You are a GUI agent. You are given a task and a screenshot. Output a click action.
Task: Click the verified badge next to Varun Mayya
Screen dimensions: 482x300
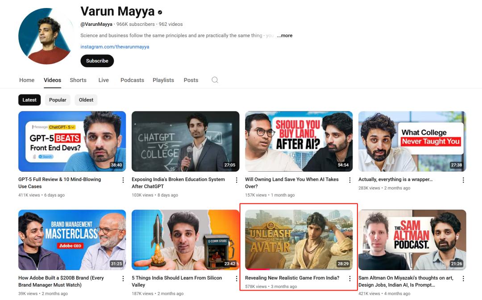[160, 12]
